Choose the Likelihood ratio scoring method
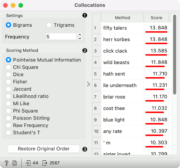Screen dimensions: 180x168 pyautogui.click(x=9, y=96)
